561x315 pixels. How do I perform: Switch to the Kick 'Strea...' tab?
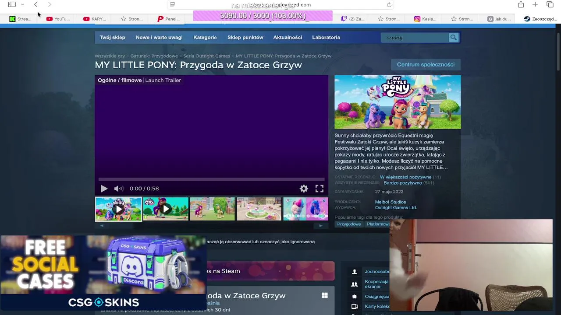[x=21, y=19]
